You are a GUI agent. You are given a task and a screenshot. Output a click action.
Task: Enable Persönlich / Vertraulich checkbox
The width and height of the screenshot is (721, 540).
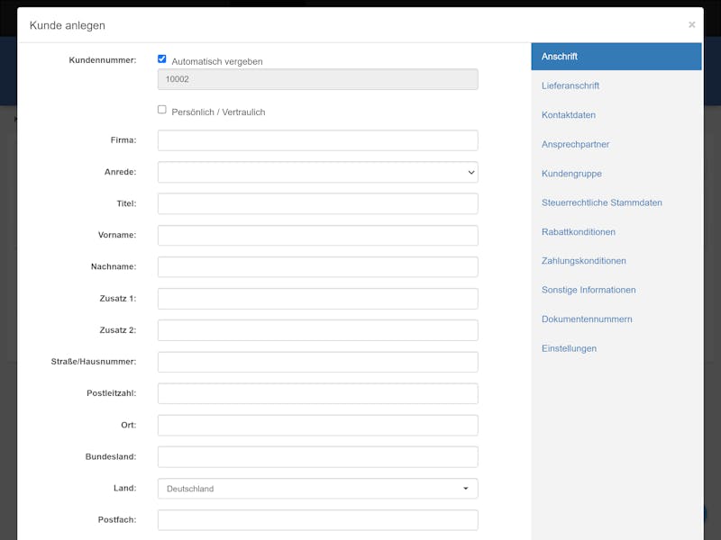162,109
